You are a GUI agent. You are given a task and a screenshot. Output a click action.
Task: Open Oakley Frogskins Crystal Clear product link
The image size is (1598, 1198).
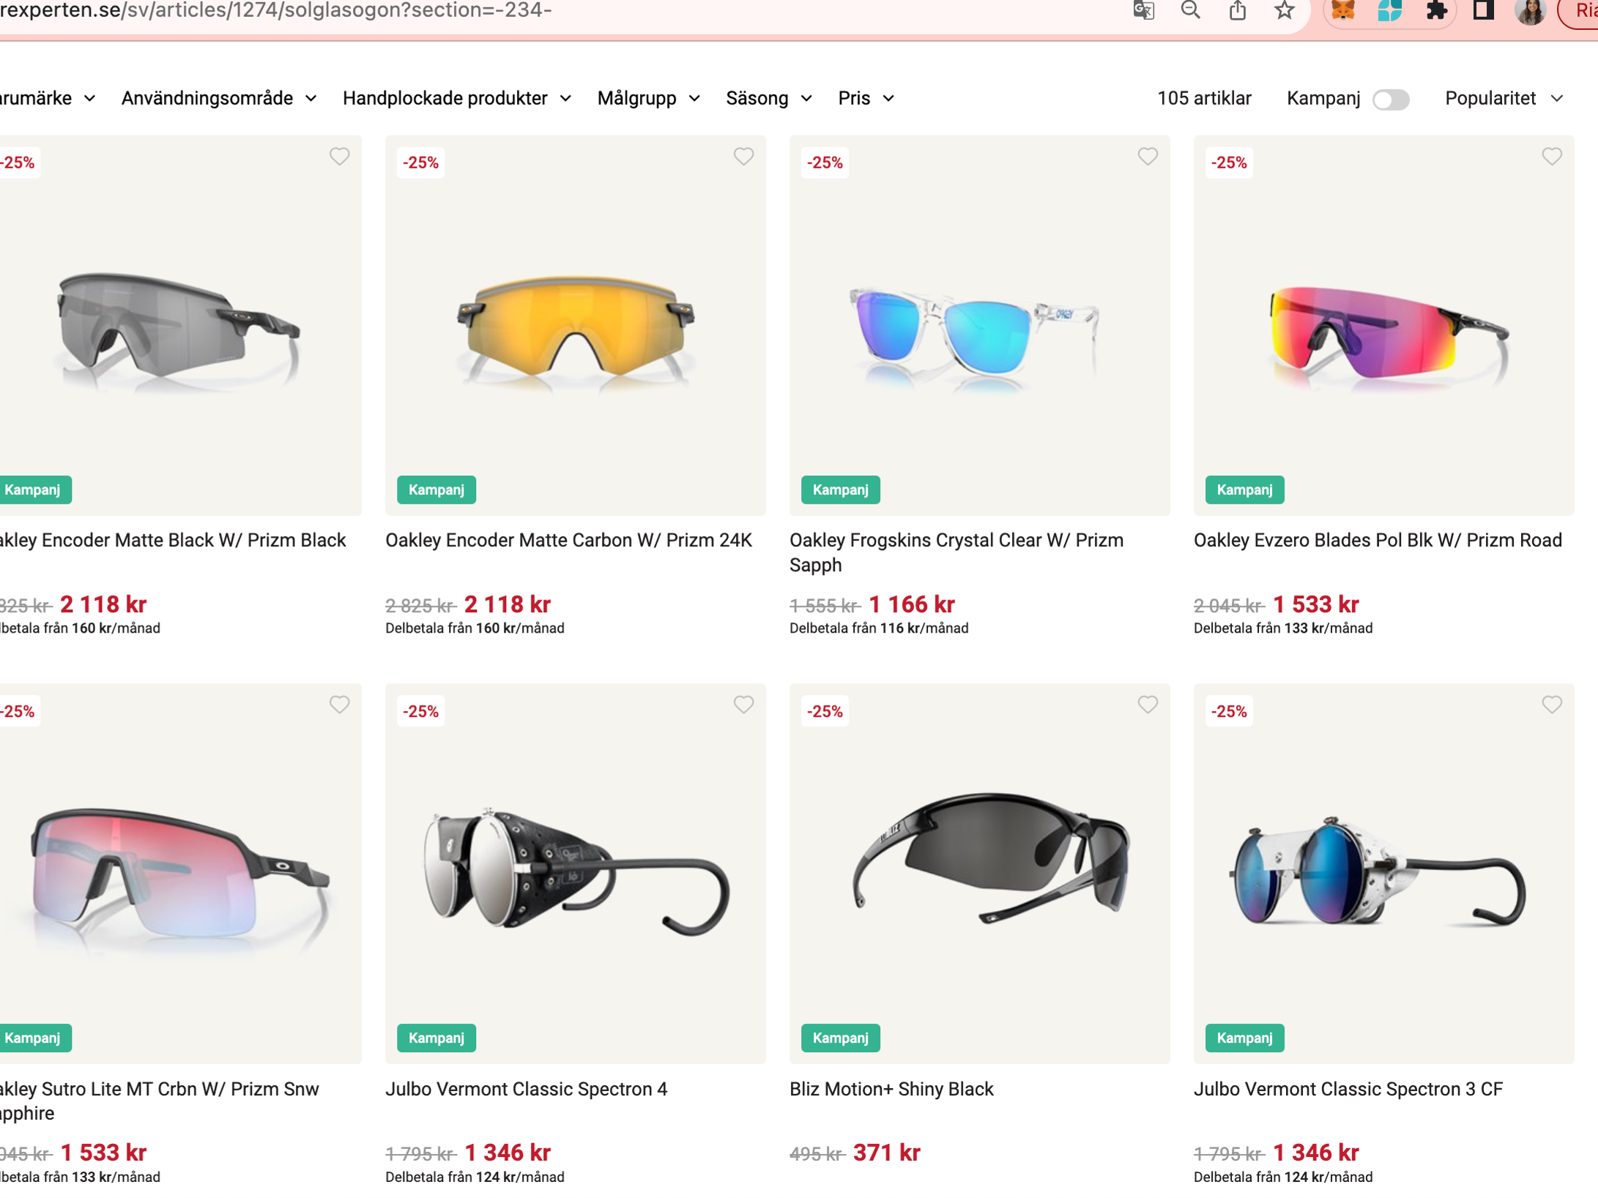[956, 553]
